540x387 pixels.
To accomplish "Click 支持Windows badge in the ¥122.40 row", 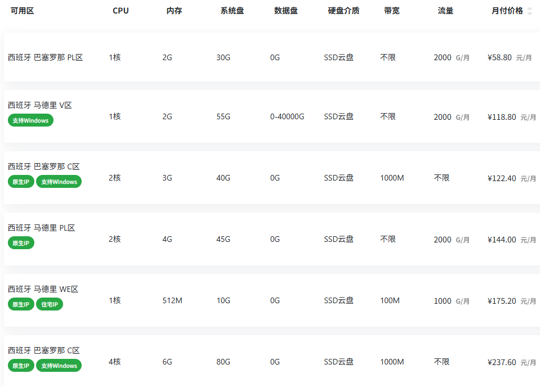I will pos(59,182).
